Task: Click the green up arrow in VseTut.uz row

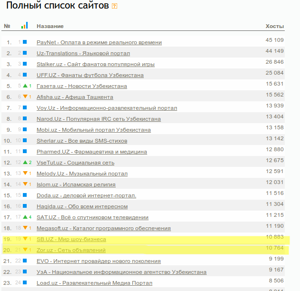Action: coord(25,162)
